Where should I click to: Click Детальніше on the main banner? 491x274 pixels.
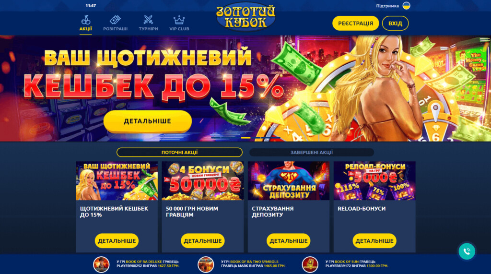tap(148, 121)
